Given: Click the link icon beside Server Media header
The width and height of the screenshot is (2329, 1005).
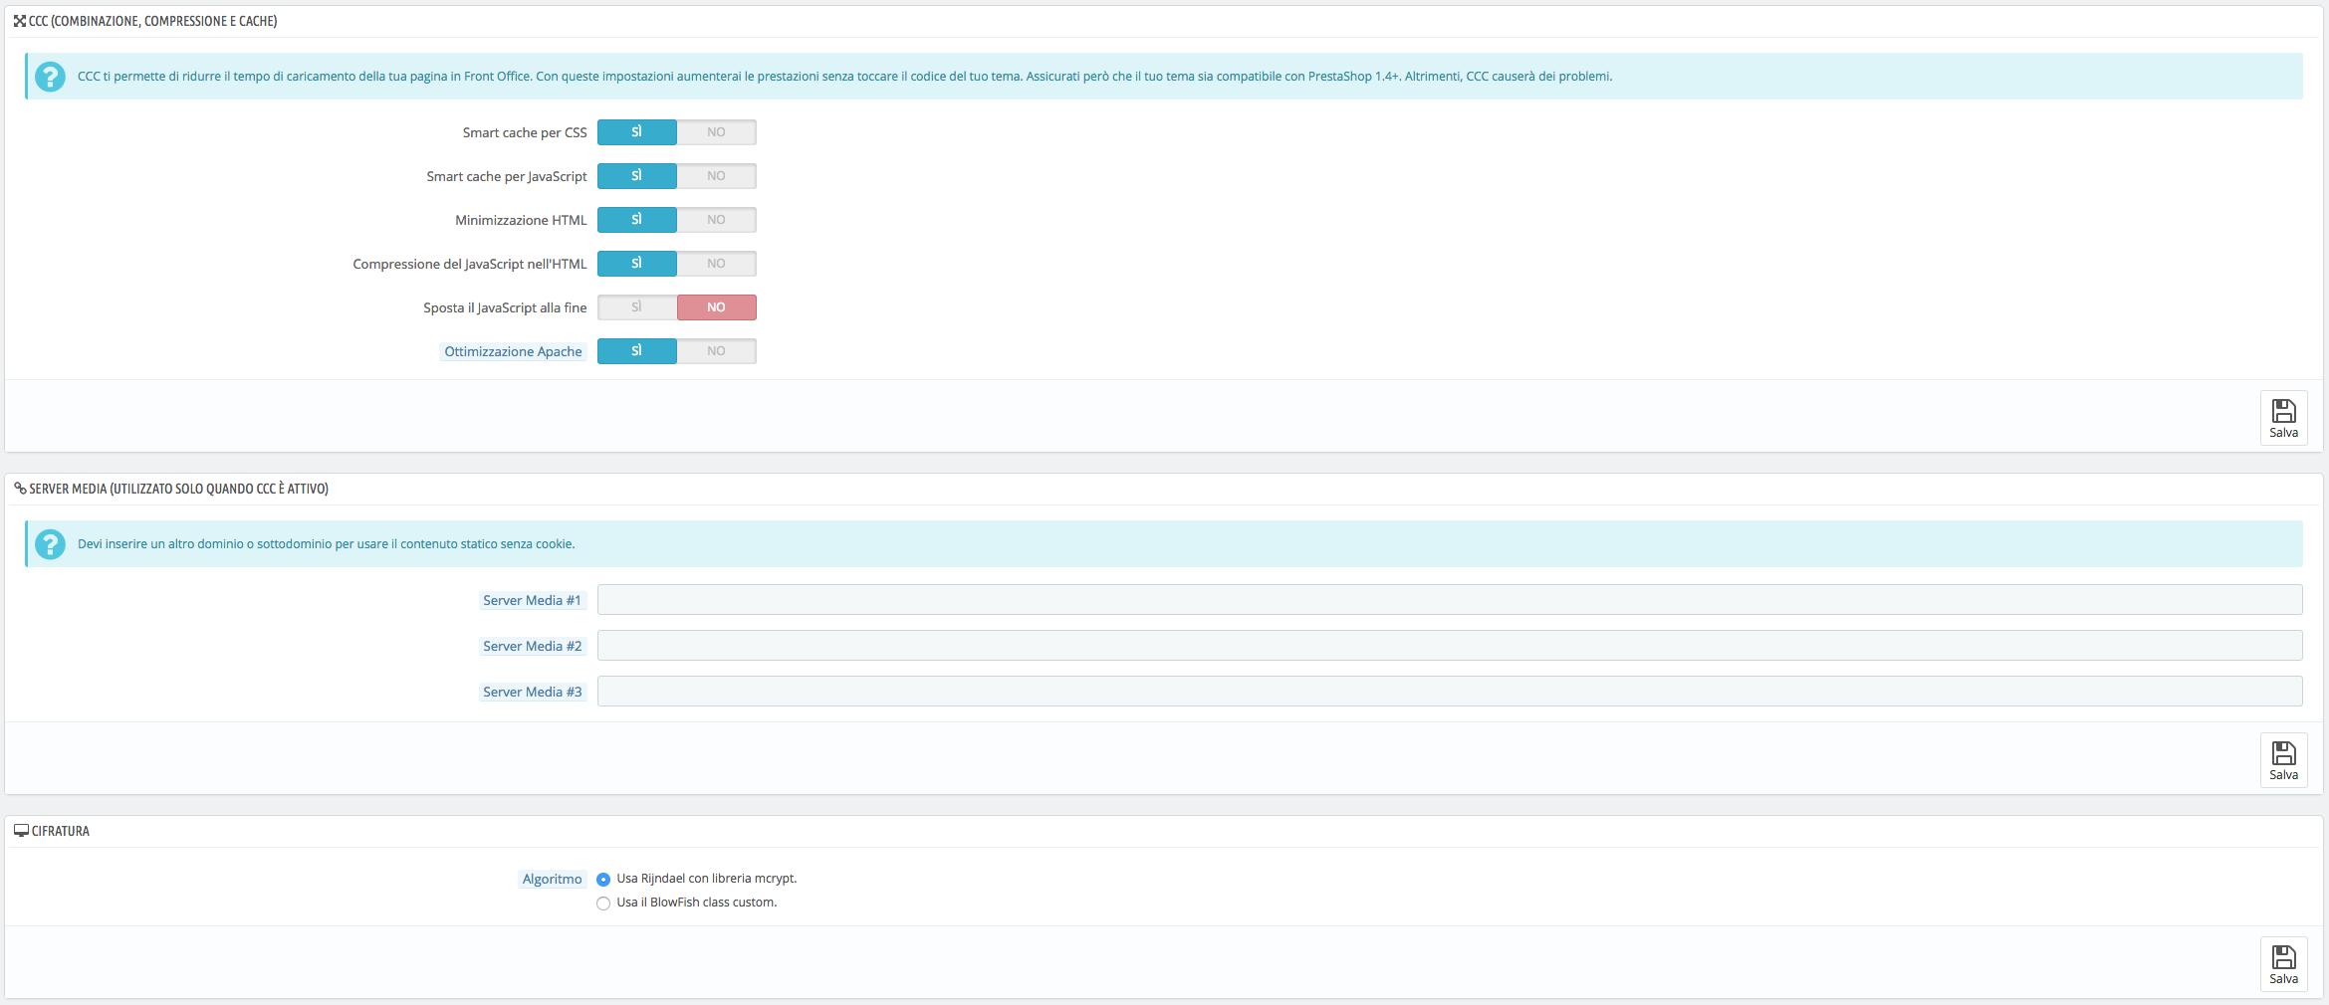Looking at the screenshot, I should [x=20, y=489].
